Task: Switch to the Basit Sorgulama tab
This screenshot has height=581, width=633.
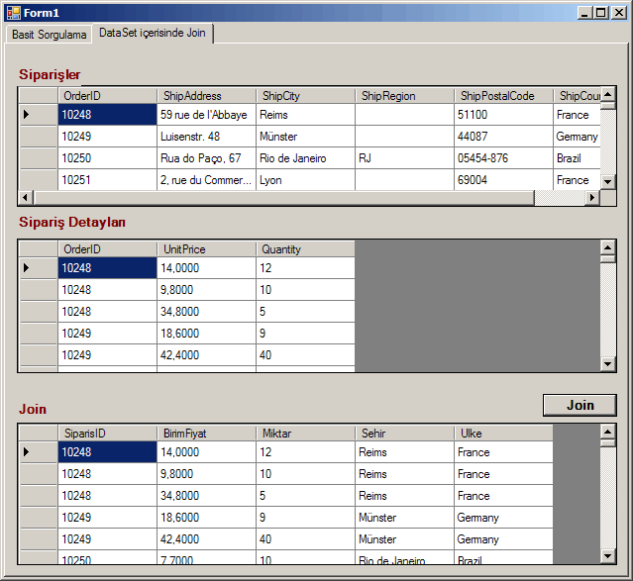Action: (x=49, y=34)
